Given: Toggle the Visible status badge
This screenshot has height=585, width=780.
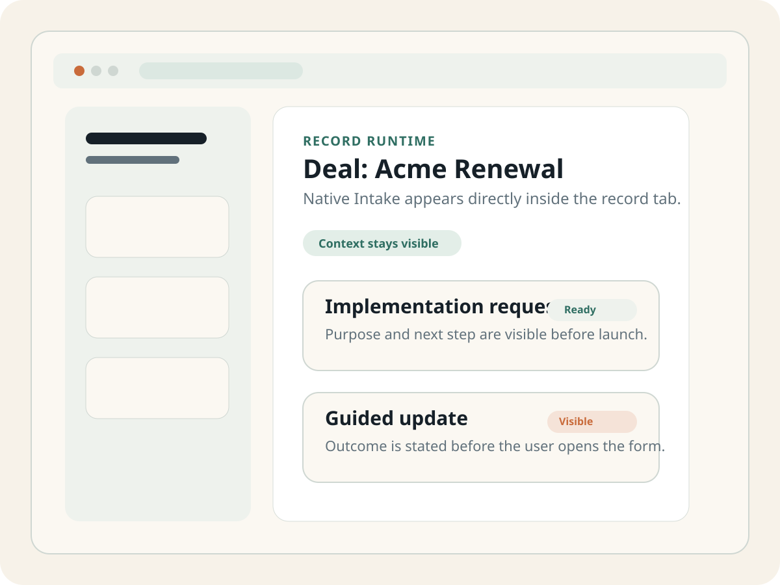Looking at the screenshot, I should click(591, 422).
